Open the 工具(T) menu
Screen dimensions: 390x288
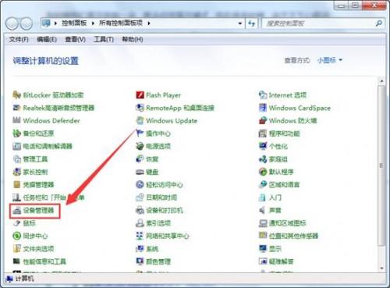coord(104,39)
